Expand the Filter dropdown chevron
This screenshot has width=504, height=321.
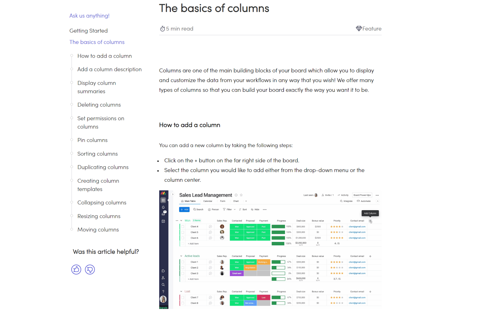tap(234, 209)
